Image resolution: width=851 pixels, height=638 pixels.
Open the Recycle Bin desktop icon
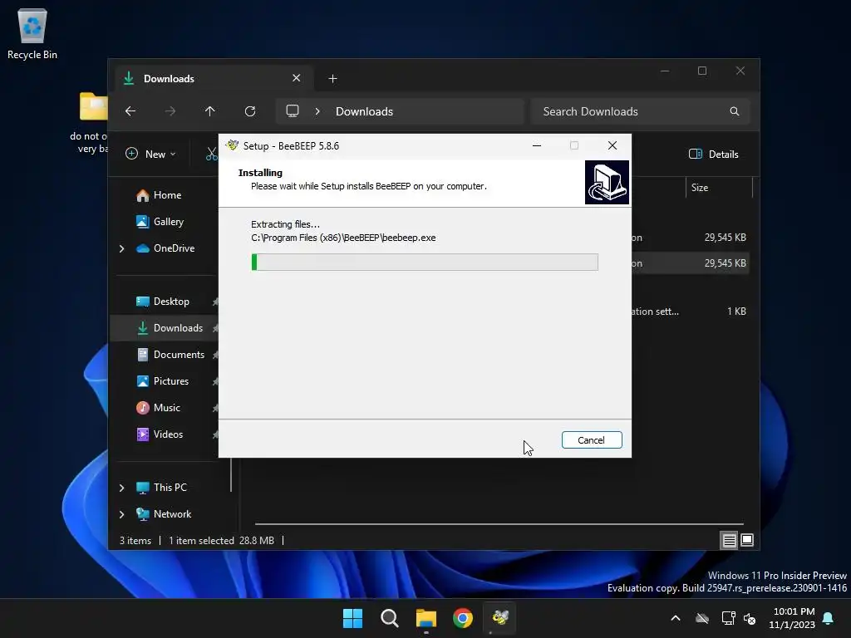pyautogui.click(x=32, y=34)
